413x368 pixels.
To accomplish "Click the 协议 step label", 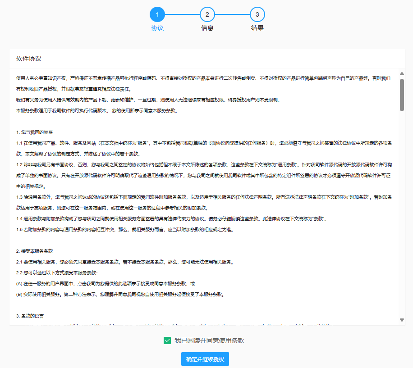I will point(157,28).
